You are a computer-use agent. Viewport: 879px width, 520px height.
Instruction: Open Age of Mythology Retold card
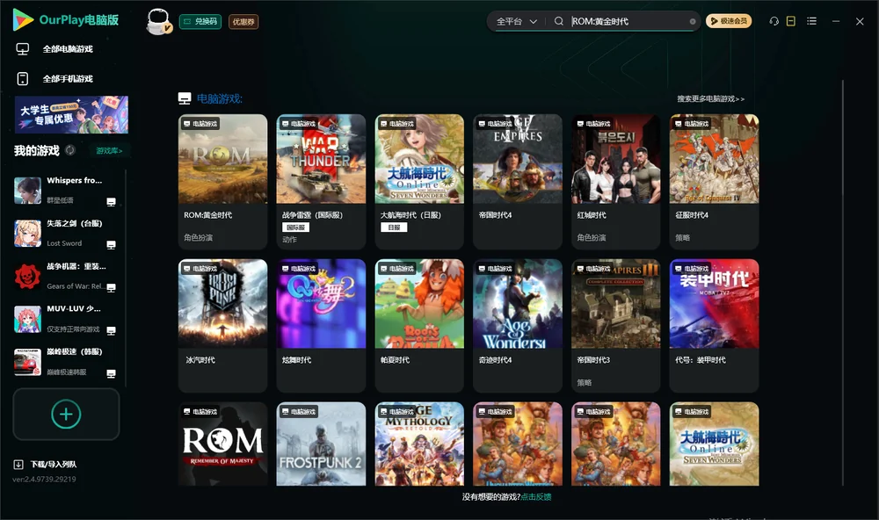[x=419, y=444]
